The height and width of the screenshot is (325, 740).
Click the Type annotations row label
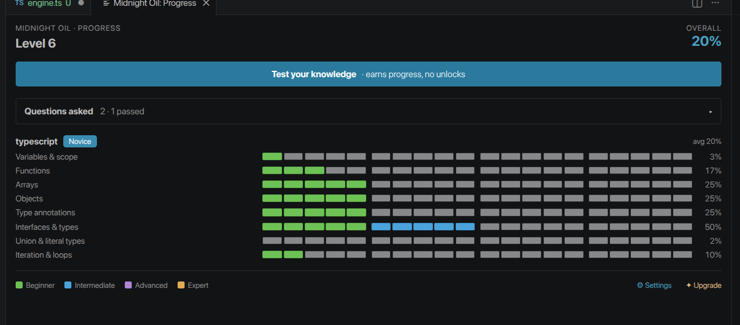tap(45, 212)
